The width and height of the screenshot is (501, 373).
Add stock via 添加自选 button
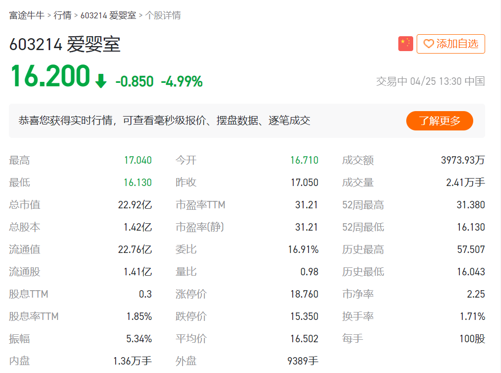[x=450, y=44]
